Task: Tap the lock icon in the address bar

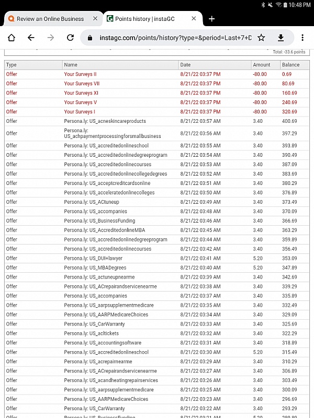Action: (90, 38)
